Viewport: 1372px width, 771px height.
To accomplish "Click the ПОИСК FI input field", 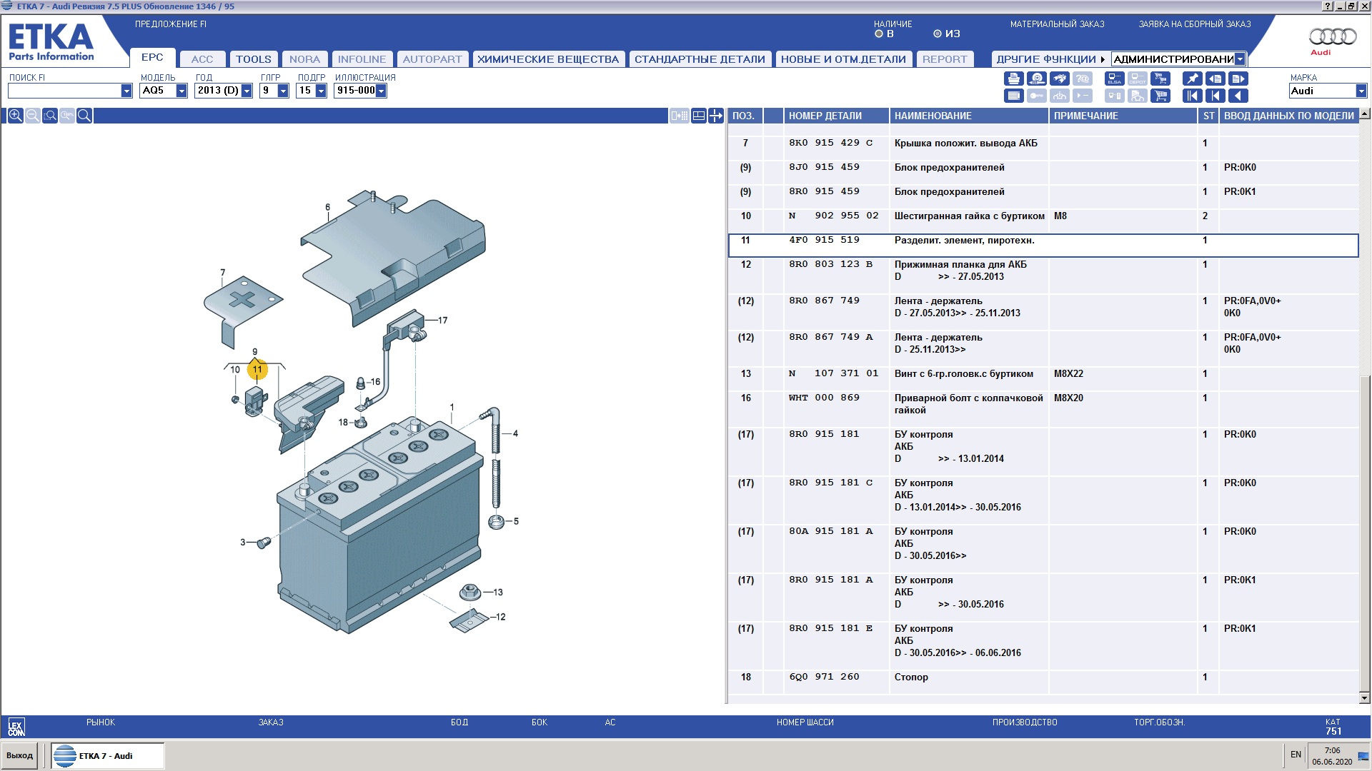I will coord(64,91).
